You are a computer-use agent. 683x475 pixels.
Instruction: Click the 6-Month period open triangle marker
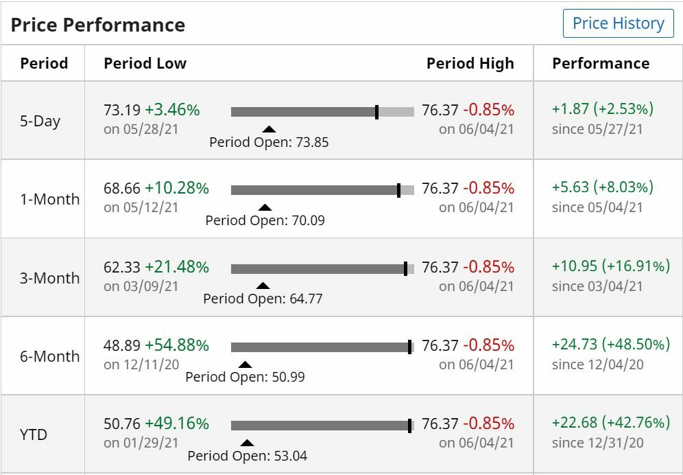pyautogui.click(x=245, y=364)
